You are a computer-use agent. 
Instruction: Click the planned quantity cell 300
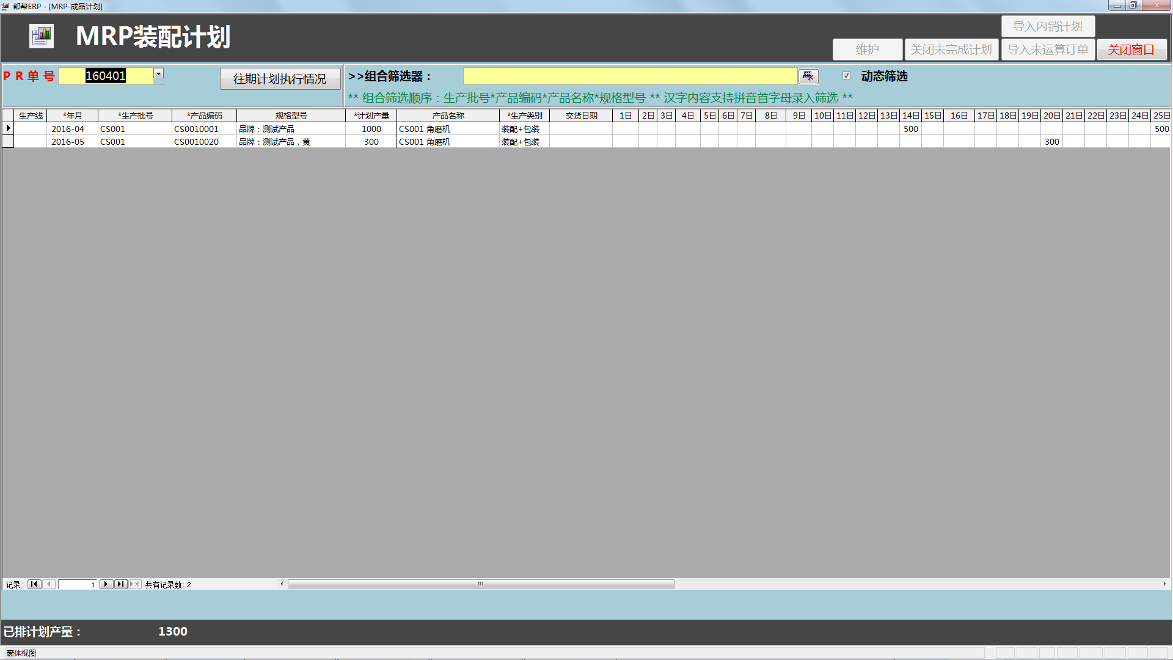click(x=371, y=142)
